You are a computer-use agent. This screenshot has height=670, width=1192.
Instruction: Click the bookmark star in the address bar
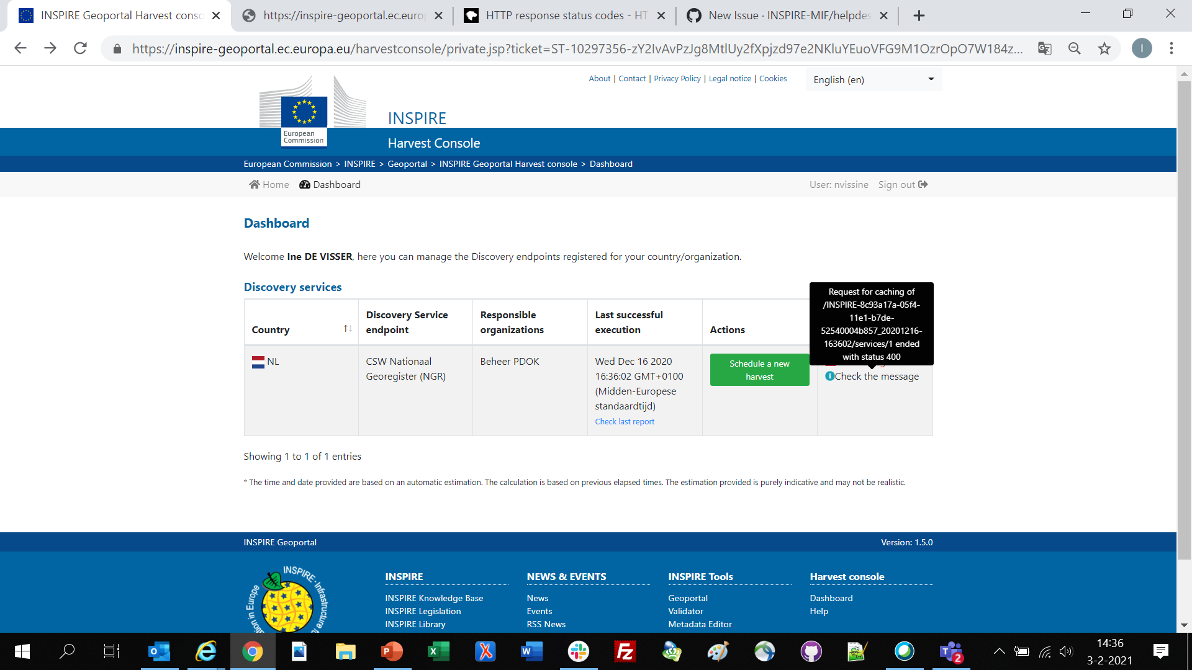1104,48
